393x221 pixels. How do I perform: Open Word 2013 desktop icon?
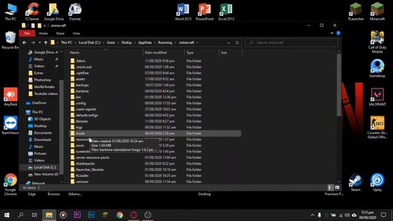(x=183, y=11)
